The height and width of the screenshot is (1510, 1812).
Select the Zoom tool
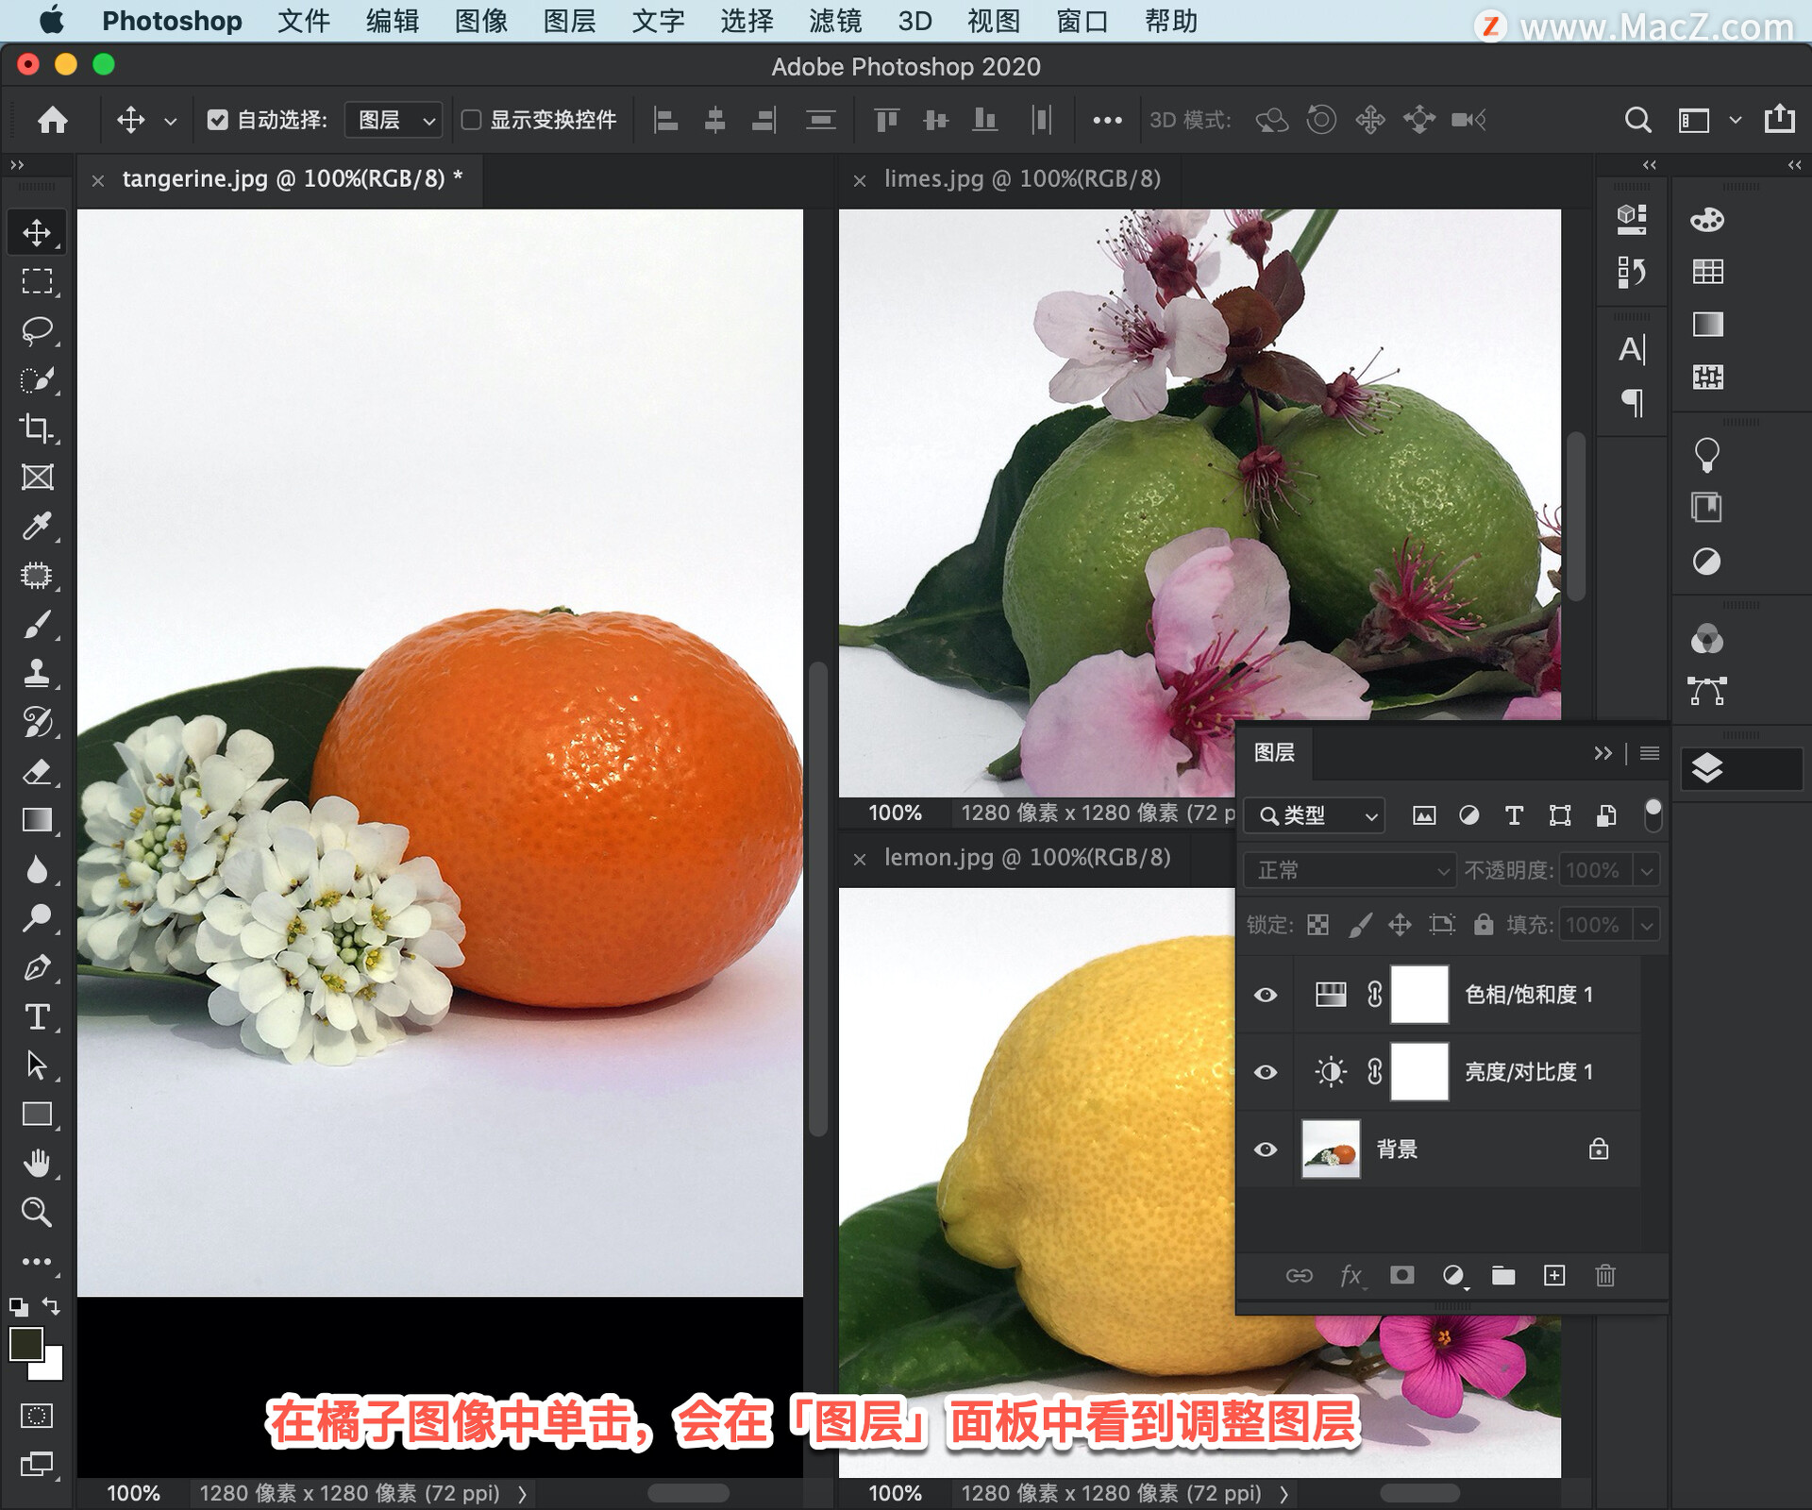tap(37, 1212)
